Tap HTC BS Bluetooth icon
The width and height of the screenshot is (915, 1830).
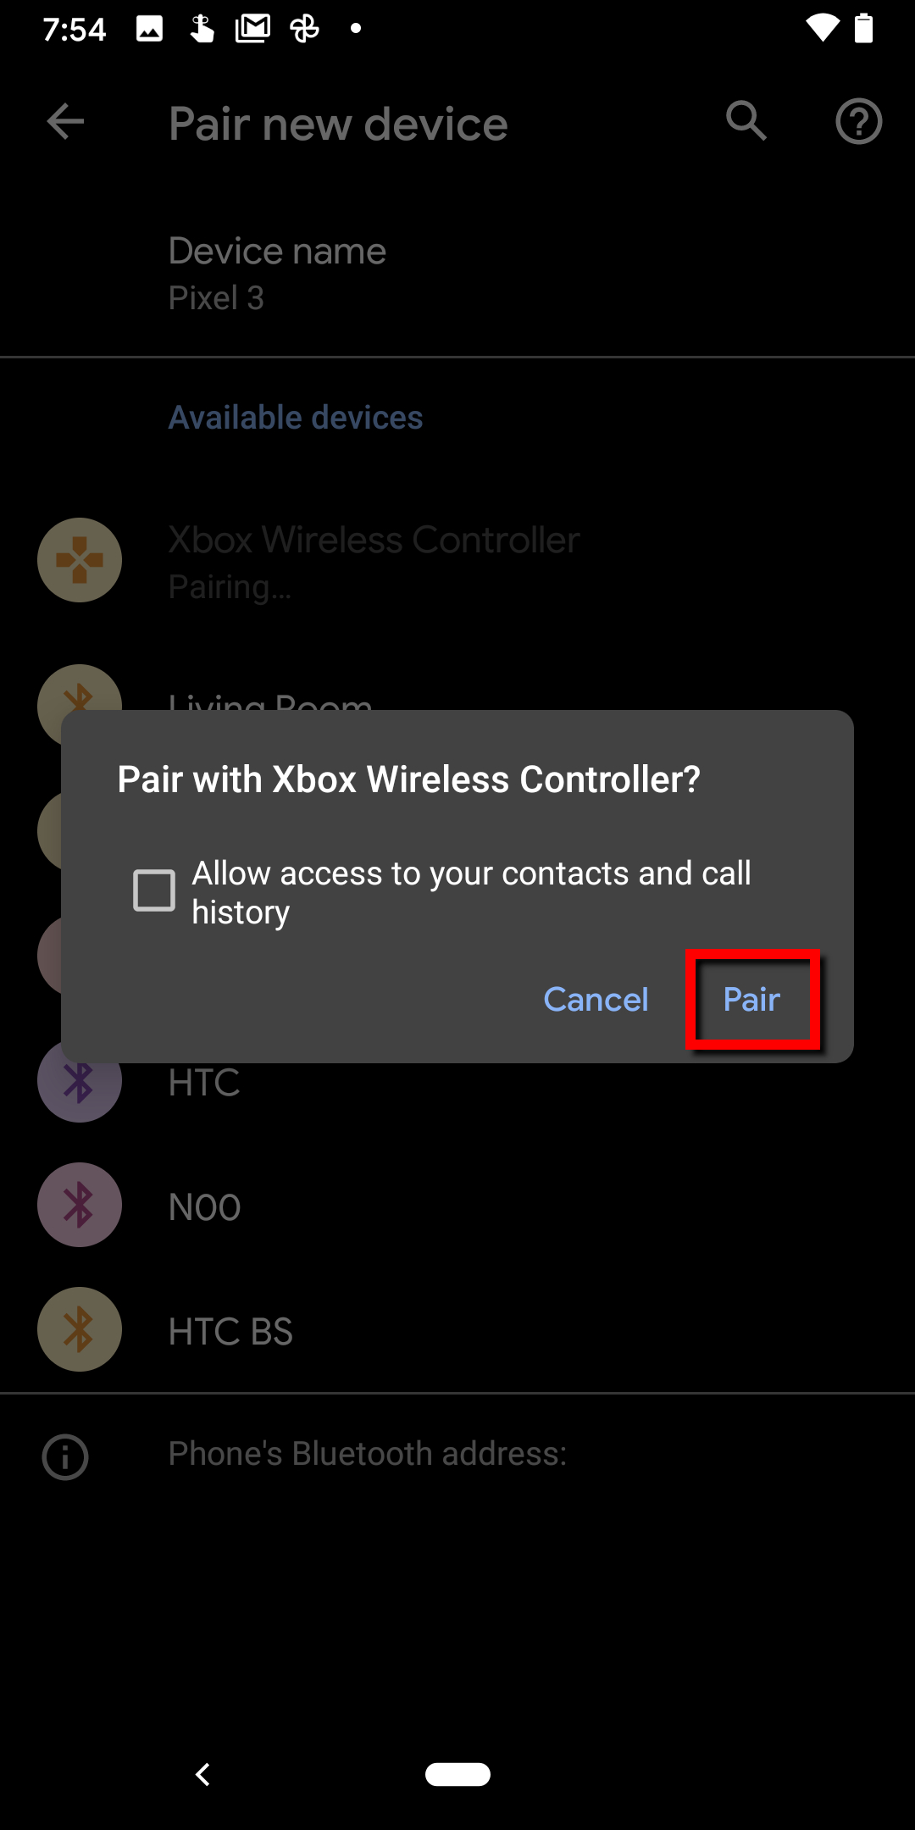click(80, 1329)
